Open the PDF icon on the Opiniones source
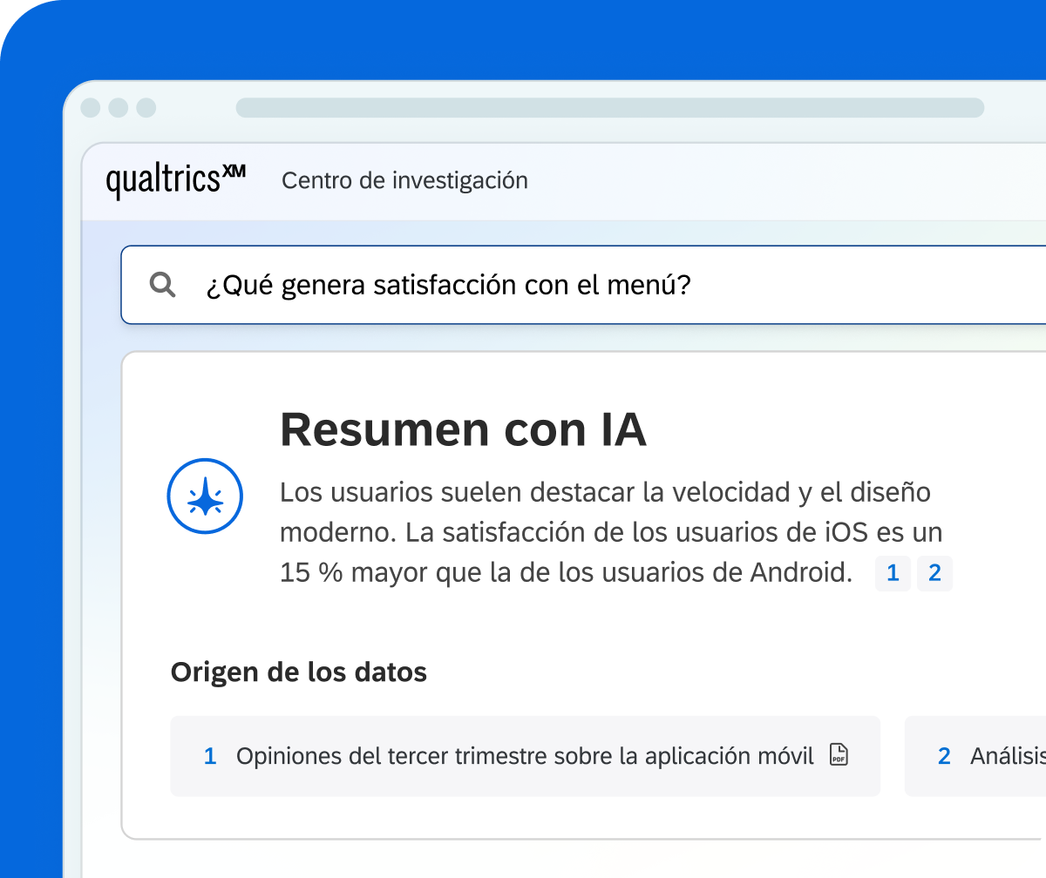This screenshot has width=1046, height=878. click(x=838, y=755)
